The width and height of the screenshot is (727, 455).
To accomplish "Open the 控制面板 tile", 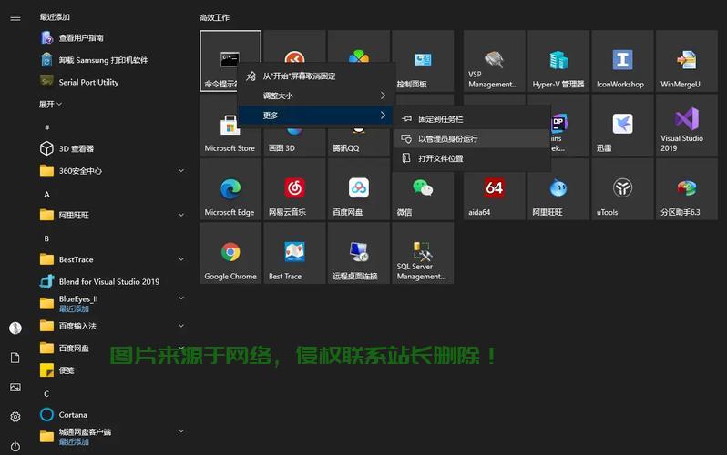I will click(423, 61).
